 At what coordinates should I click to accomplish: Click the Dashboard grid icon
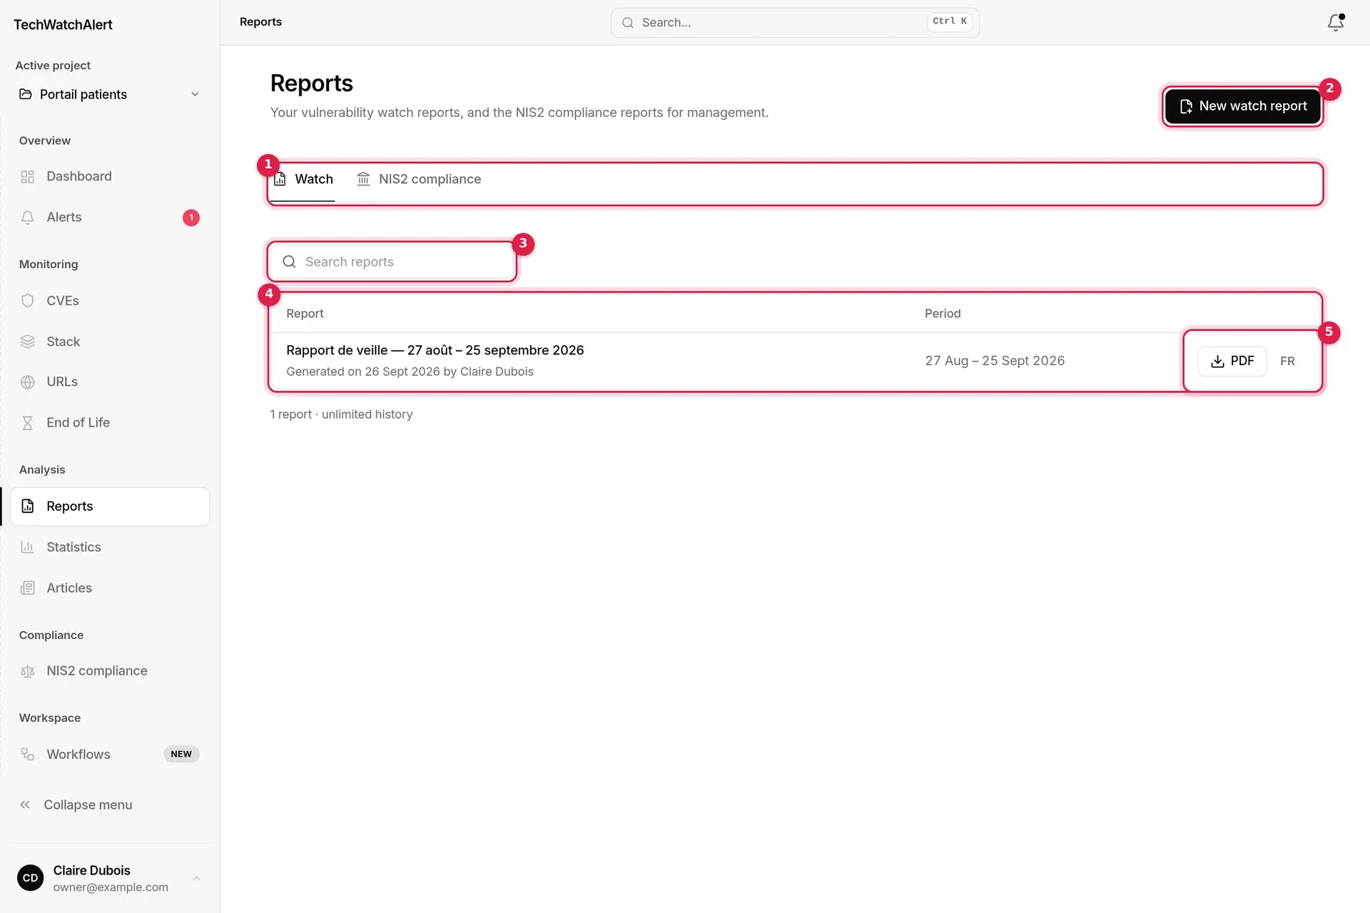(28, 177)
